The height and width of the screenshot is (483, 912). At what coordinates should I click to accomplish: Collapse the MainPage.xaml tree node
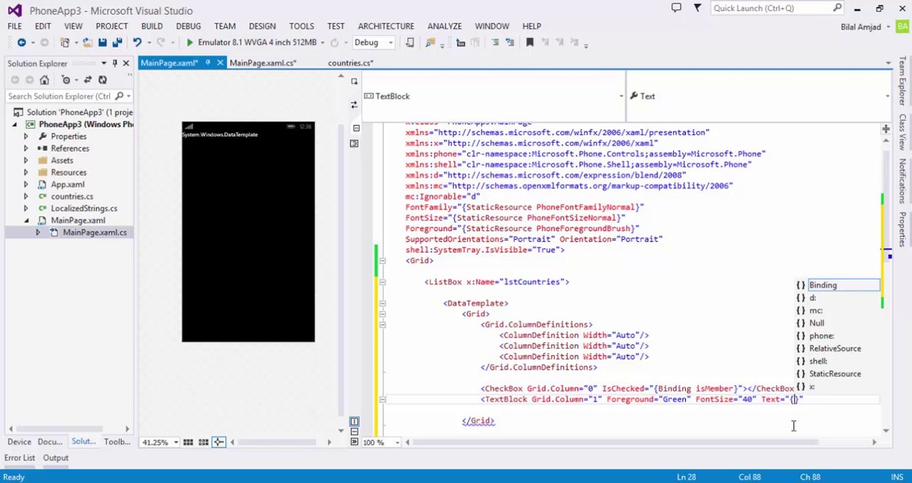click(26, 220)
